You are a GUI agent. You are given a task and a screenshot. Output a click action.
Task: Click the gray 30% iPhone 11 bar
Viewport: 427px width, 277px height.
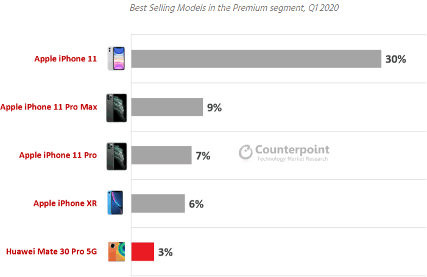(x=256, y=59)
